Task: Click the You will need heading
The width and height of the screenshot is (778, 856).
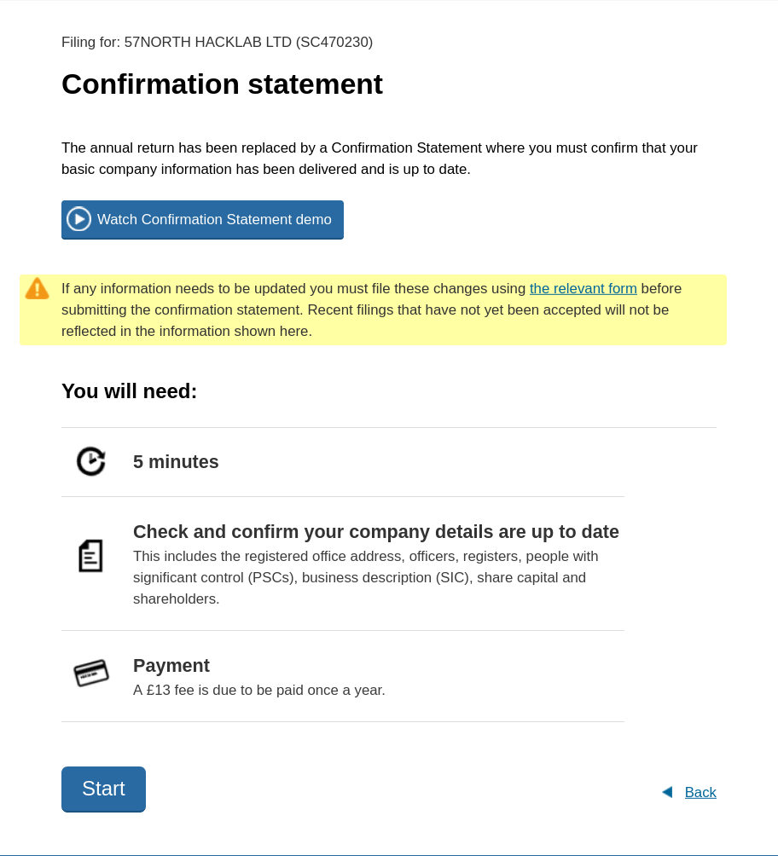Action: tap(129, 391)
